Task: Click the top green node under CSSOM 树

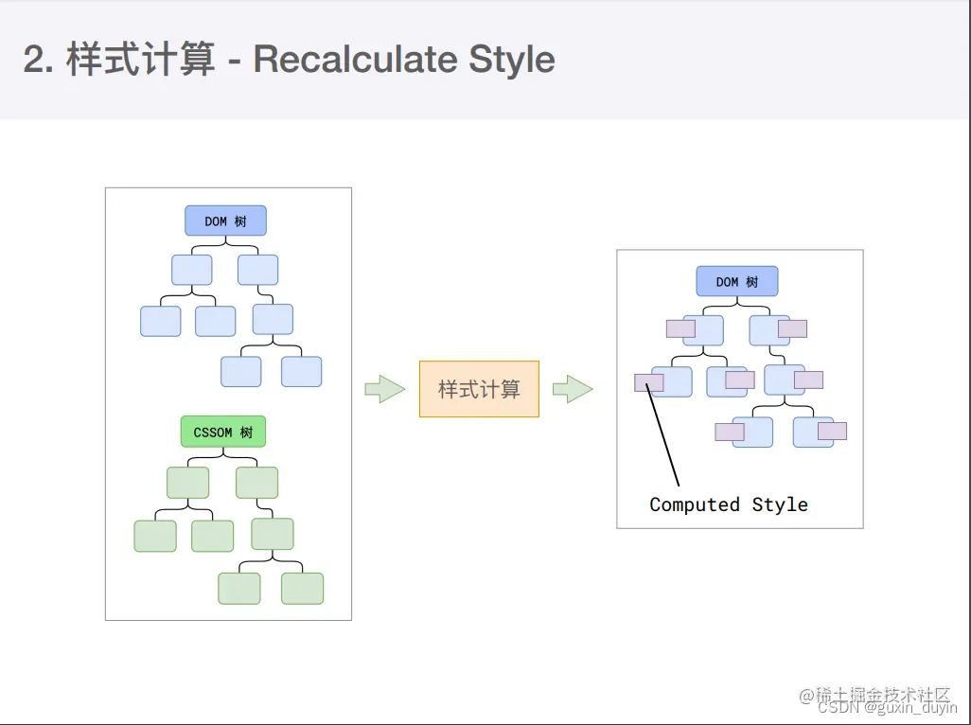Action: pos(188,482)
